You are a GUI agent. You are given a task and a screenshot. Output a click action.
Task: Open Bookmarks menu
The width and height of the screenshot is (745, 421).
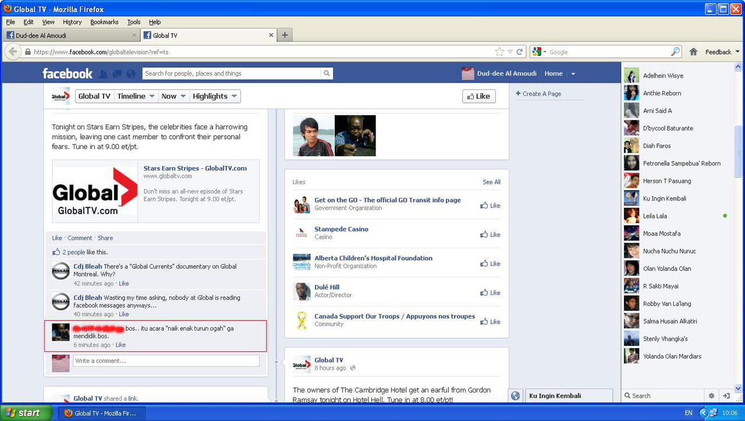point(104,22)
